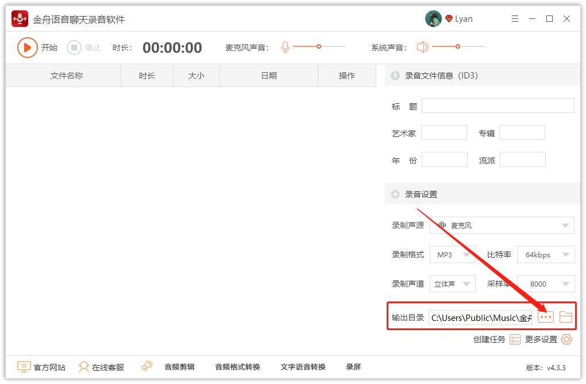
Task: Click the three-dots browse output directory button
Action: pyautogui.click(x=545, y=317)
